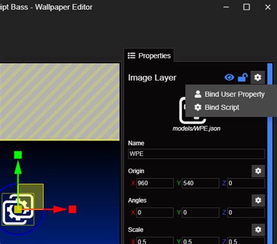The image size is (277, 244).
Task: Click the Name field containing WPE
Action: tap(196, 154)
